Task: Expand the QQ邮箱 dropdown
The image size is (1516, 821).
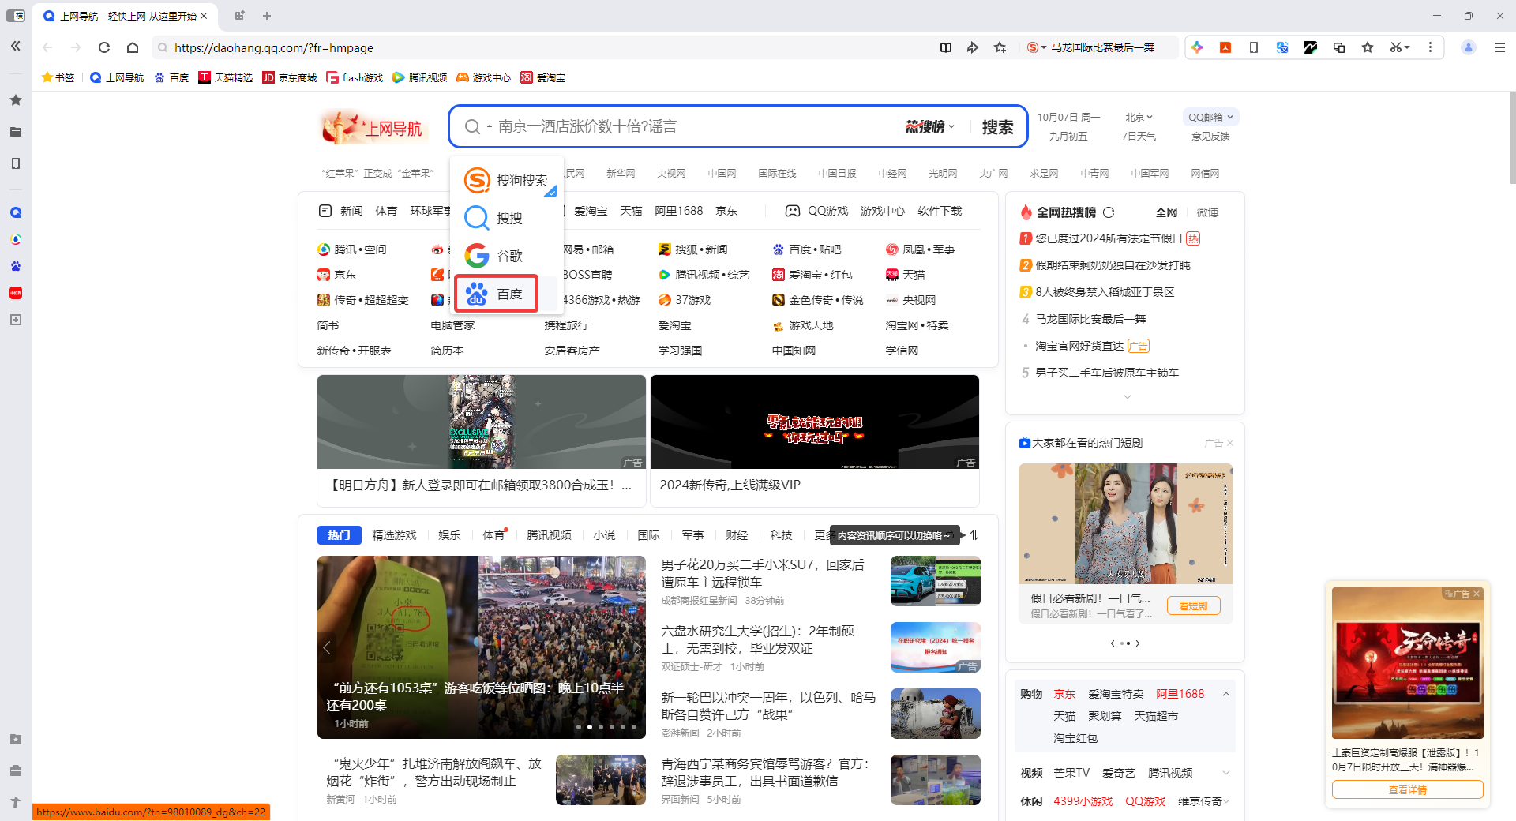Action: point(1210,116)
